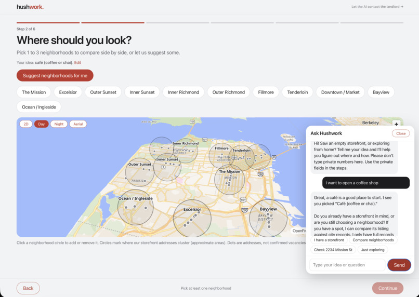
Task: Click the Back button
Action: [x=28, y=288]
